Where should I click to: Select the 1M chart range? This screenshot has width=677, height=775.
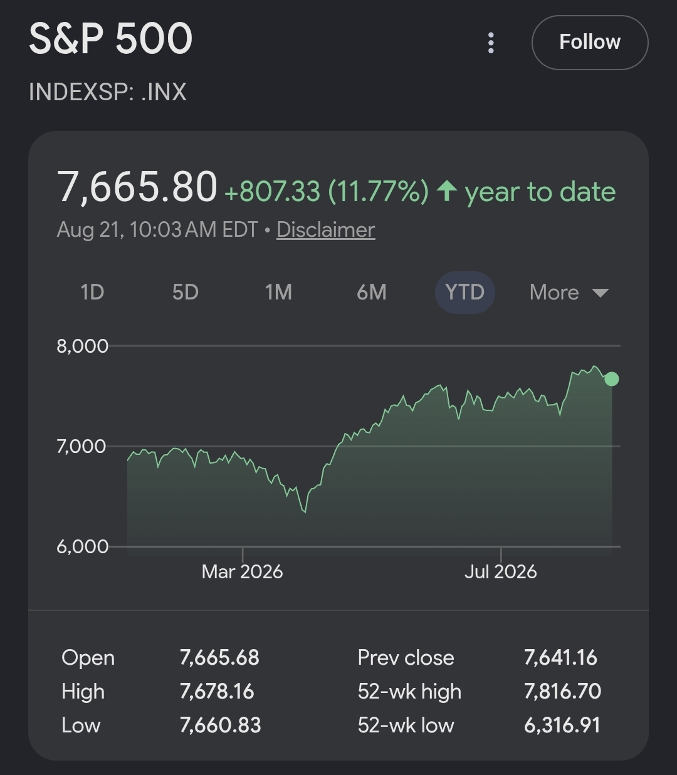click(x=278, y=292)
